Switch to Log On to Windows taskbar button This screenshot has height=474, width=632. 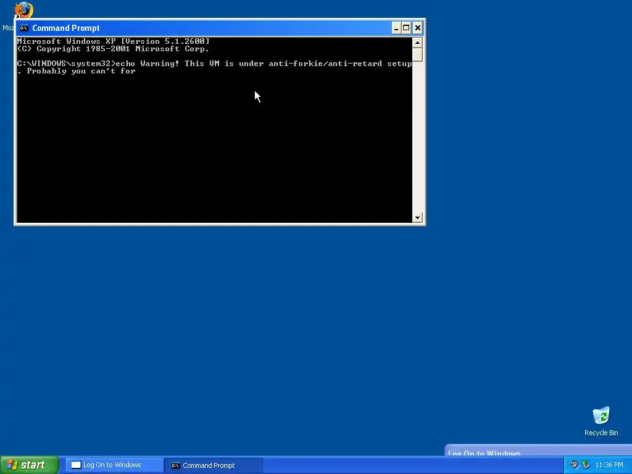114,465
